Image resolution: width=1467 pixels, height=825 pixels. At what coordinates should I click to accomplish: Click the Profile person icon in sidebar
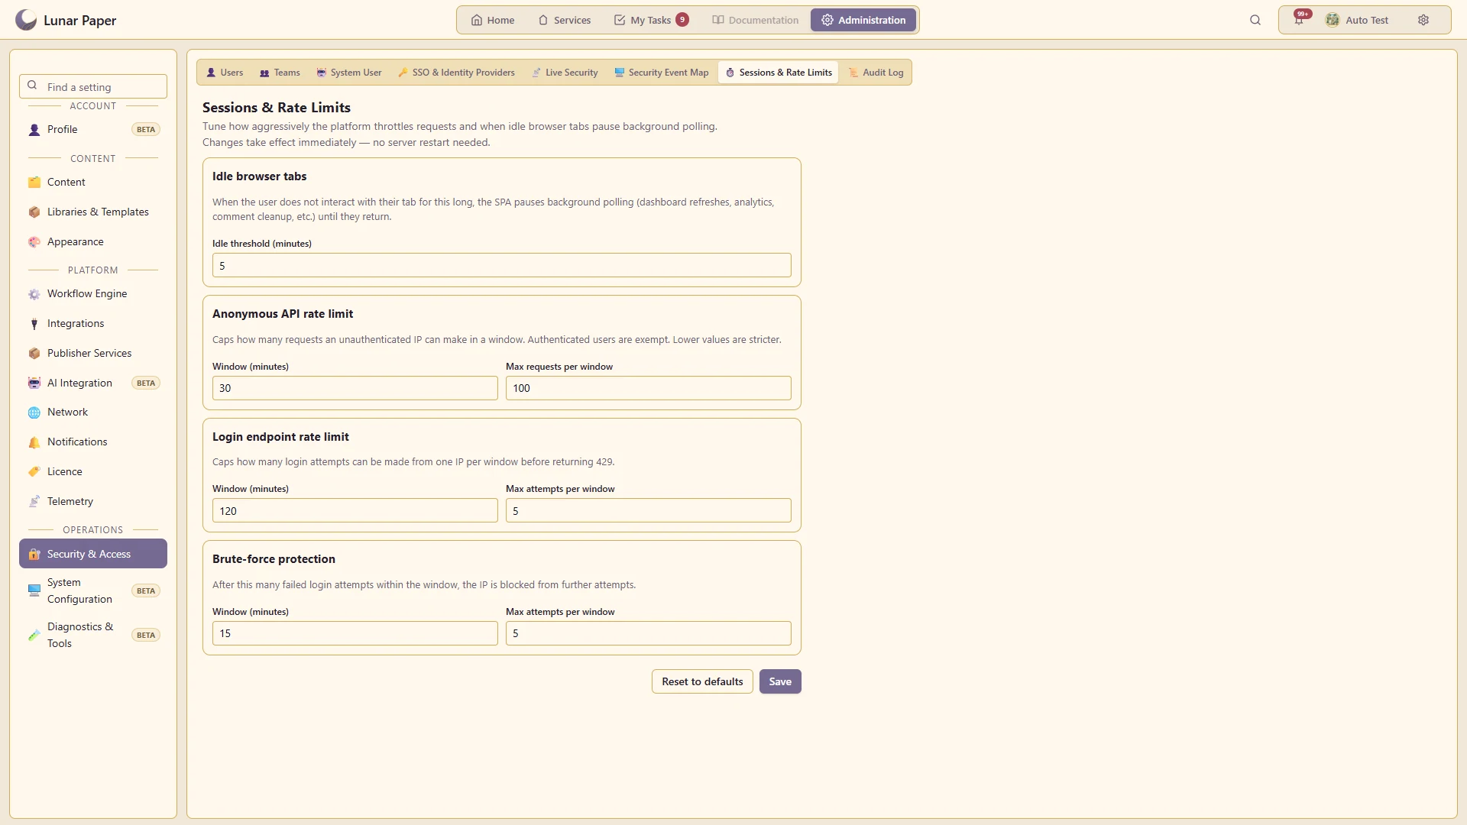point(34,130)
